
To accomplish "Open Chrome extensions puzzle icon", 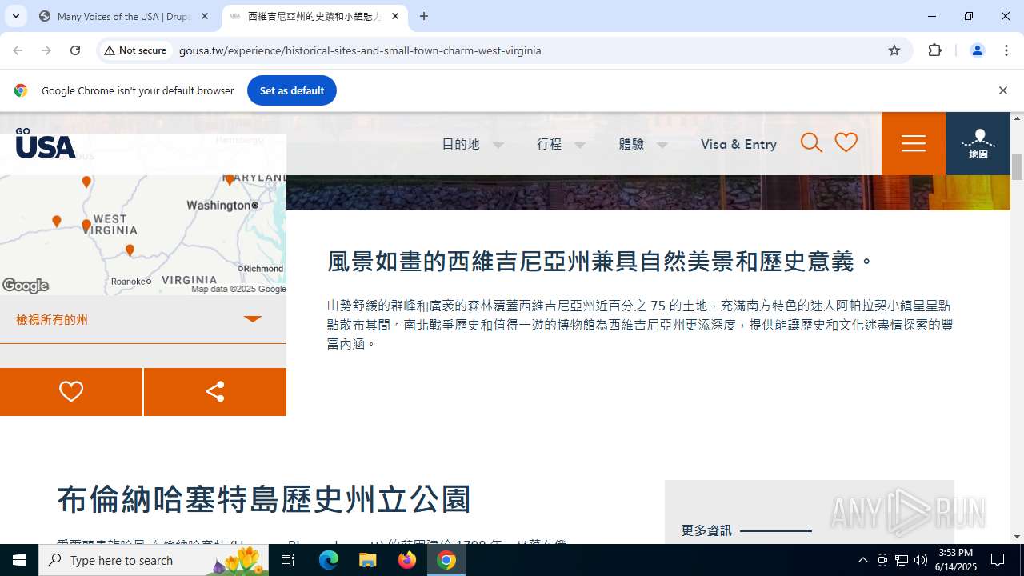I will [x=934, y=50].
